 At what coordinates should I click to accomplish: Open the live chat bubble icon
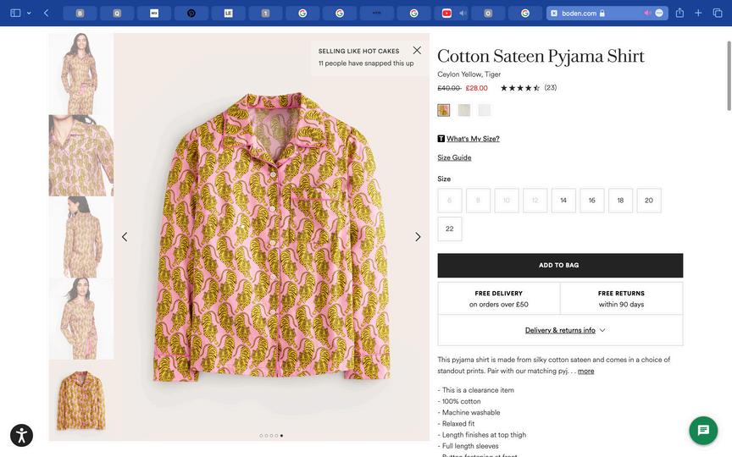[703, 431]
